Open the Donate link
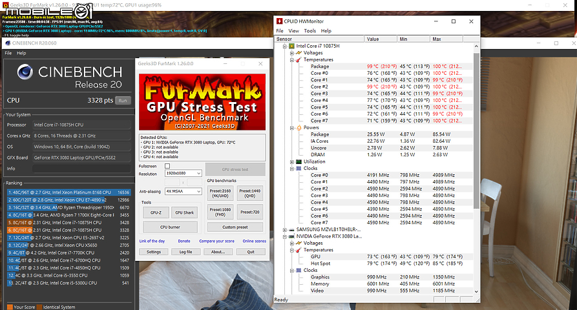This screenshot has width=577, height=310. point(184,242)
